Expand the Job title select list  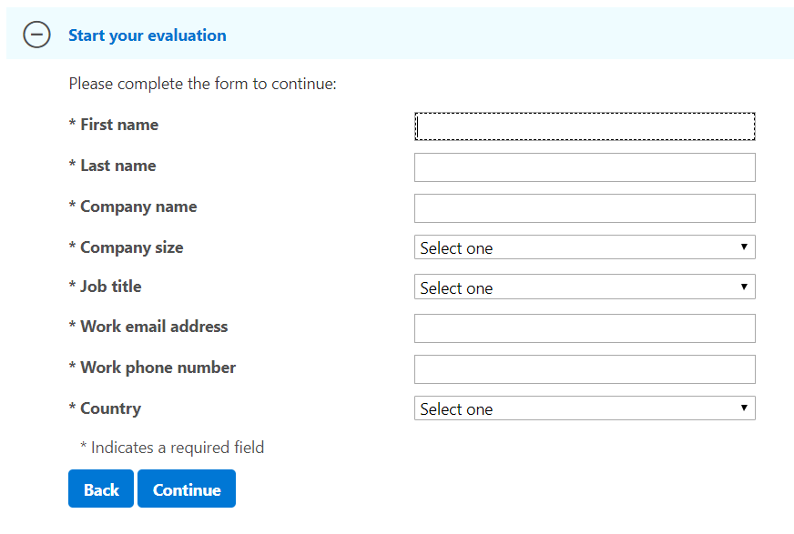(585, 287)
